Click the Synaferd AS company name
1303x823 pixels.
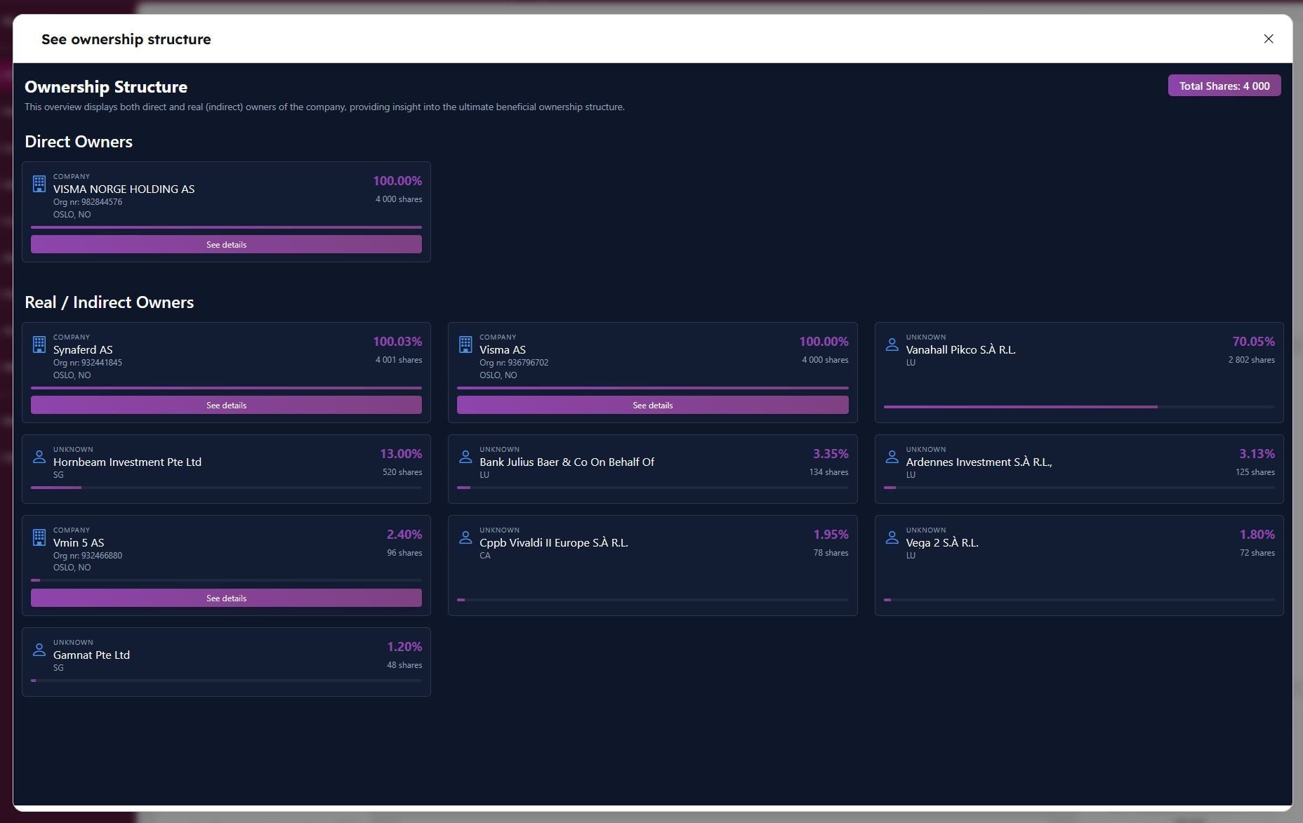tap(83, 349)
